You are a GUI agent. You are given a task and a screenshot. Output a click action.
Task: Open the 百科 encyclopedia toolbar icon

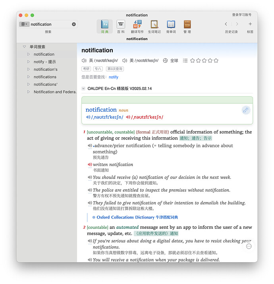coord(121,27)
